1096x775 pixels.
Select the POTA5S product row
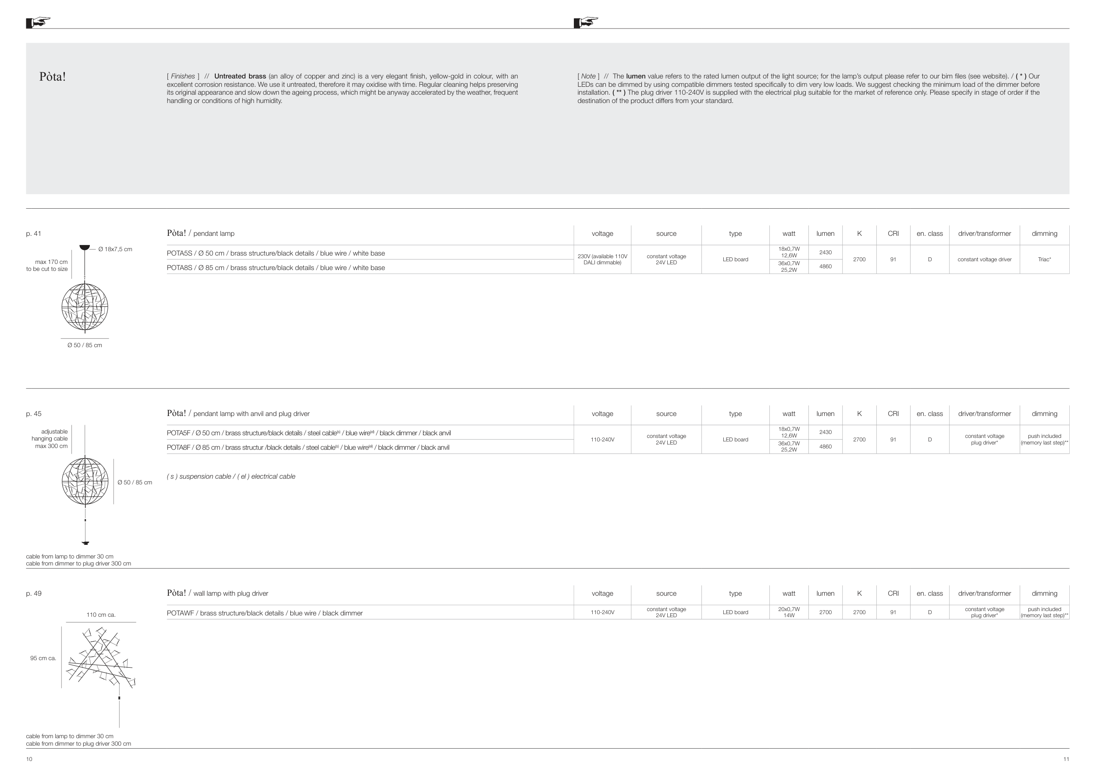tap(275, 253)
